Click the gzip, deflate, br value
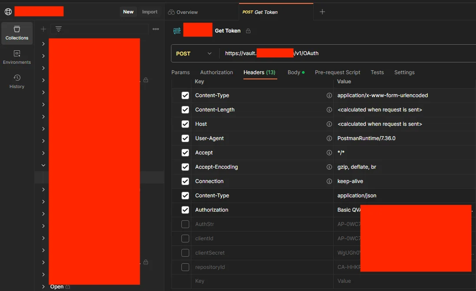Image resolution: width=476 pixels, height=291 pixels. coord(357,167)
